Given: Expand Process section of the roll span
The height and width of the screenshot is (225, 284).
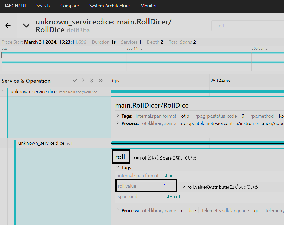Looking at the screenshot, I should pos(118,210).
